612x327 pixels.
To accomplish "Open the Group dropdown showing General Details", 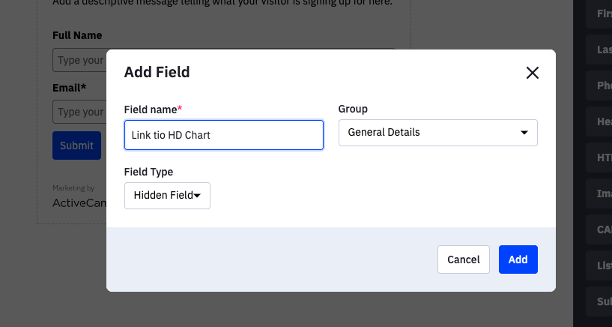I will [x=438, y=133].
